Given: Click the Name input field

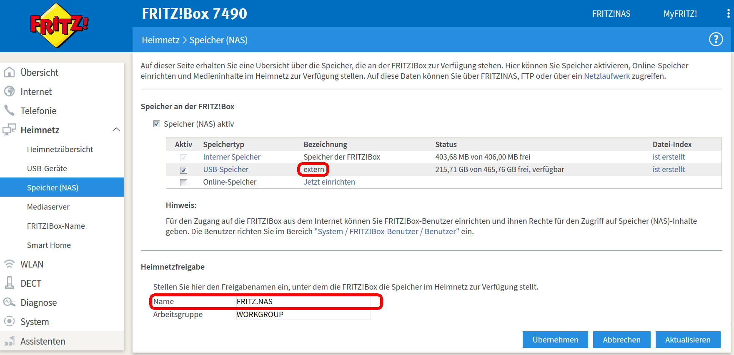Looking at the screenshot, I should coord(303,302).
